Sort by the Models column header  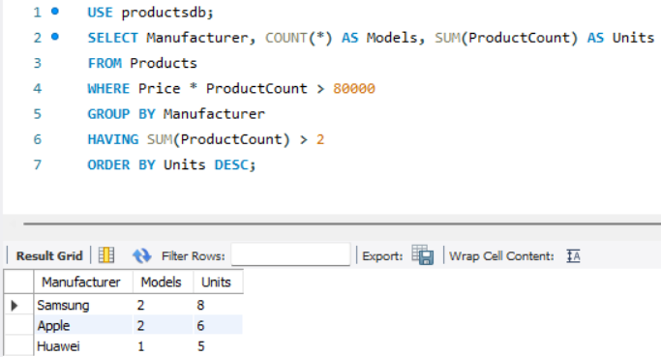(x=163, y=282)
